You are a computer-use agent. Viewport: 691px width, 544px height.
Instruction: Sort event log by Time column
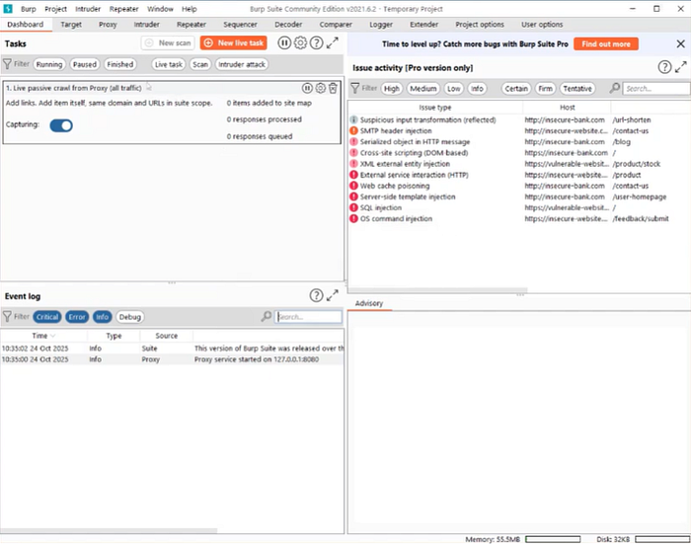pyautogui.click(x=43, y=336)
